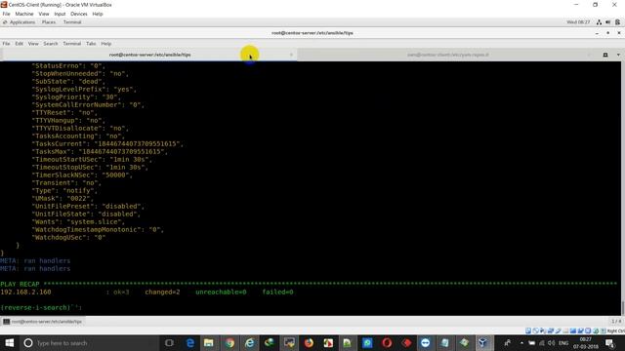Open the Terminal menu in terminal menubar

[71, 43]
